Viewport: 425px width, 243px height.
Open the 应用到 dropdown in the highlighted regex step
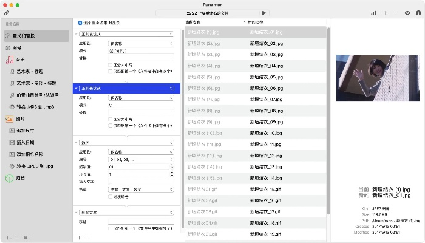[141, 98]
